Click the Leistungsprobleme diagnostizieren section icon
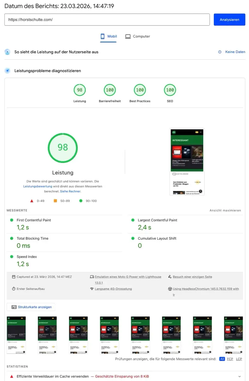Screen dimensions: 249x381 tap(8, 71)
